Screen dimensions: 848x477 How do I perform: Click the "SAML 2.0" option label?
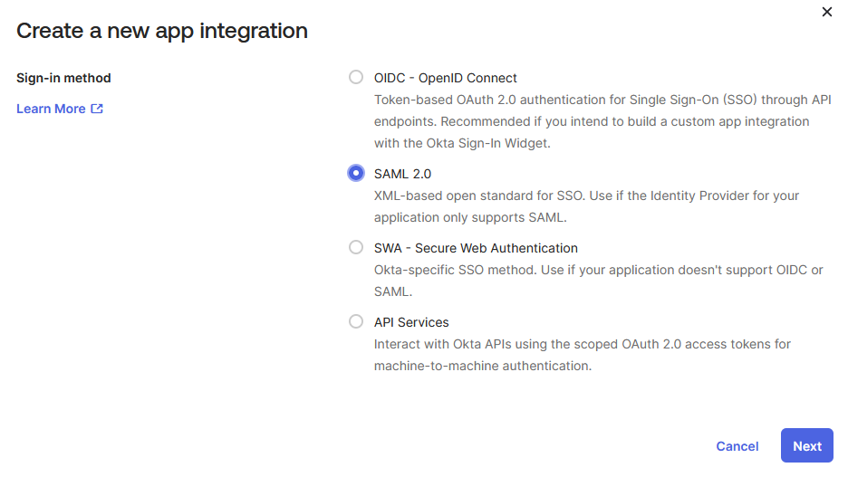[396, 173]
